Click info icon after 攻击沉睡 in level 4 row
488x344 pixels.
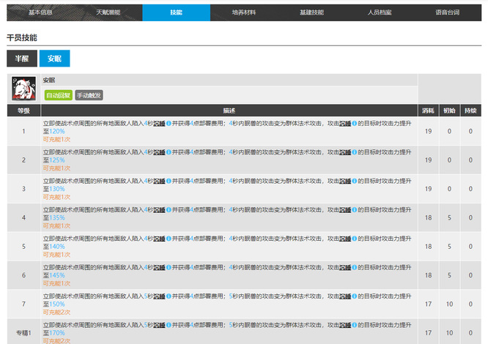354,210
